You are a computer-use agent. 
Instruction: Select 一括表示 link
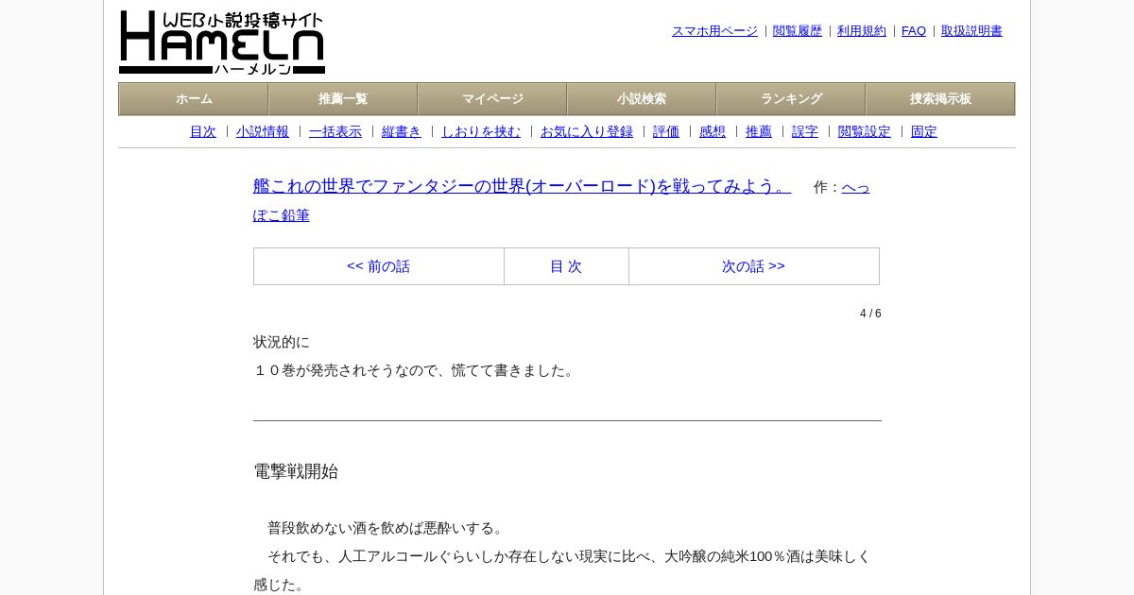[x=335, y=132]
